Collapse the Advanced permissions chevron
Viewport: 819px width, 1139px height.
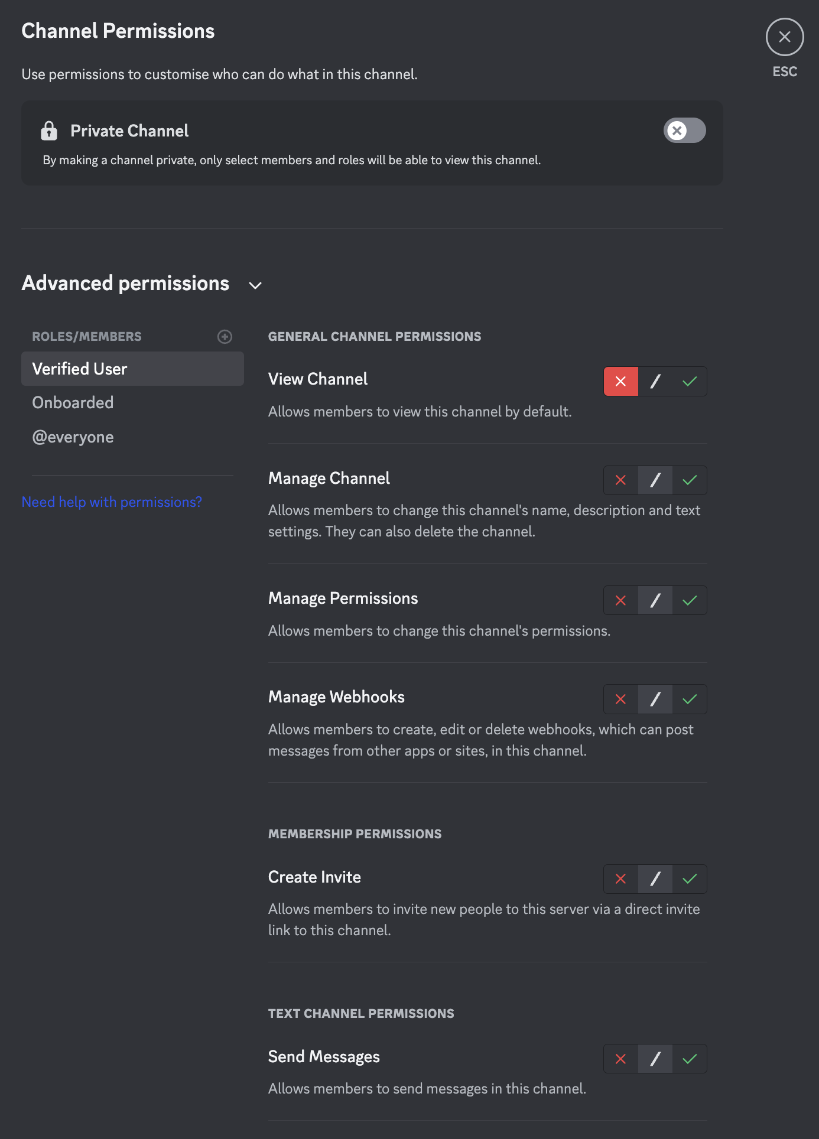click(255, 285)
